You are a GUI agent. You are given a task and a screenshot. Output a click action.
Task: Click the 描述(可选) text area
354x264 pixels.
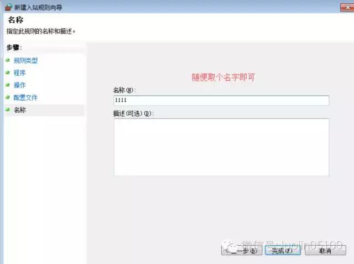click(221, 147)
